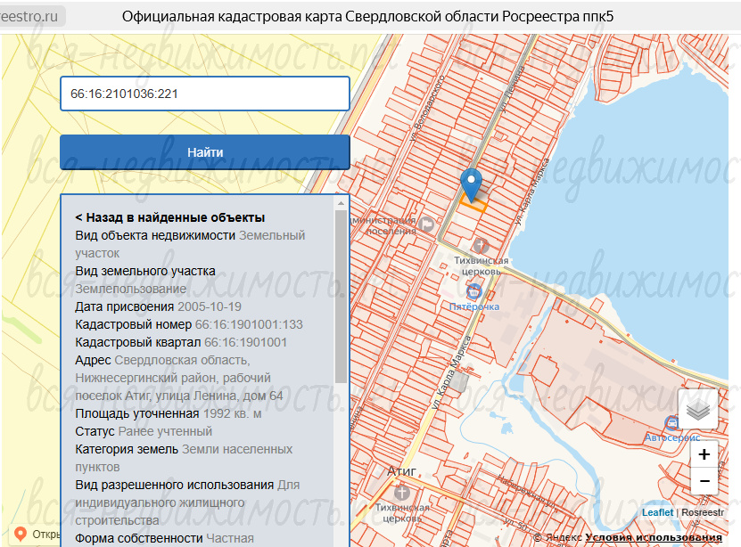Click the blue location pin on map

click(471, 185)
